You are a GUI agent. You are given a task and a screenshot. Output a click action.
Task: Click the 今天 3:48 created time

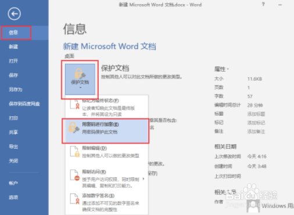coord(257,166)
